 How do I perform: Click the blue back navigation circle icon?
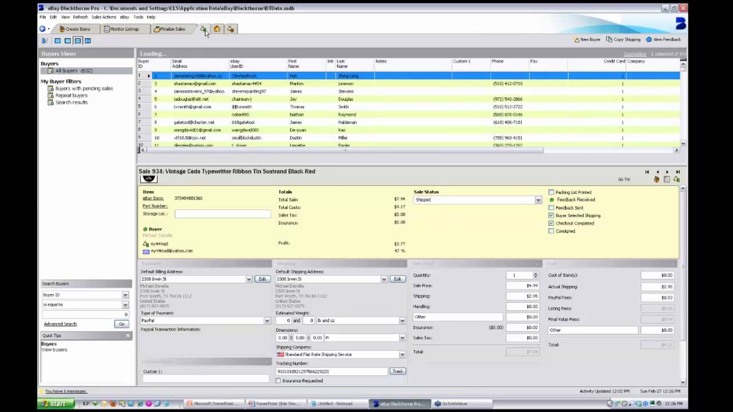(42, 29)
